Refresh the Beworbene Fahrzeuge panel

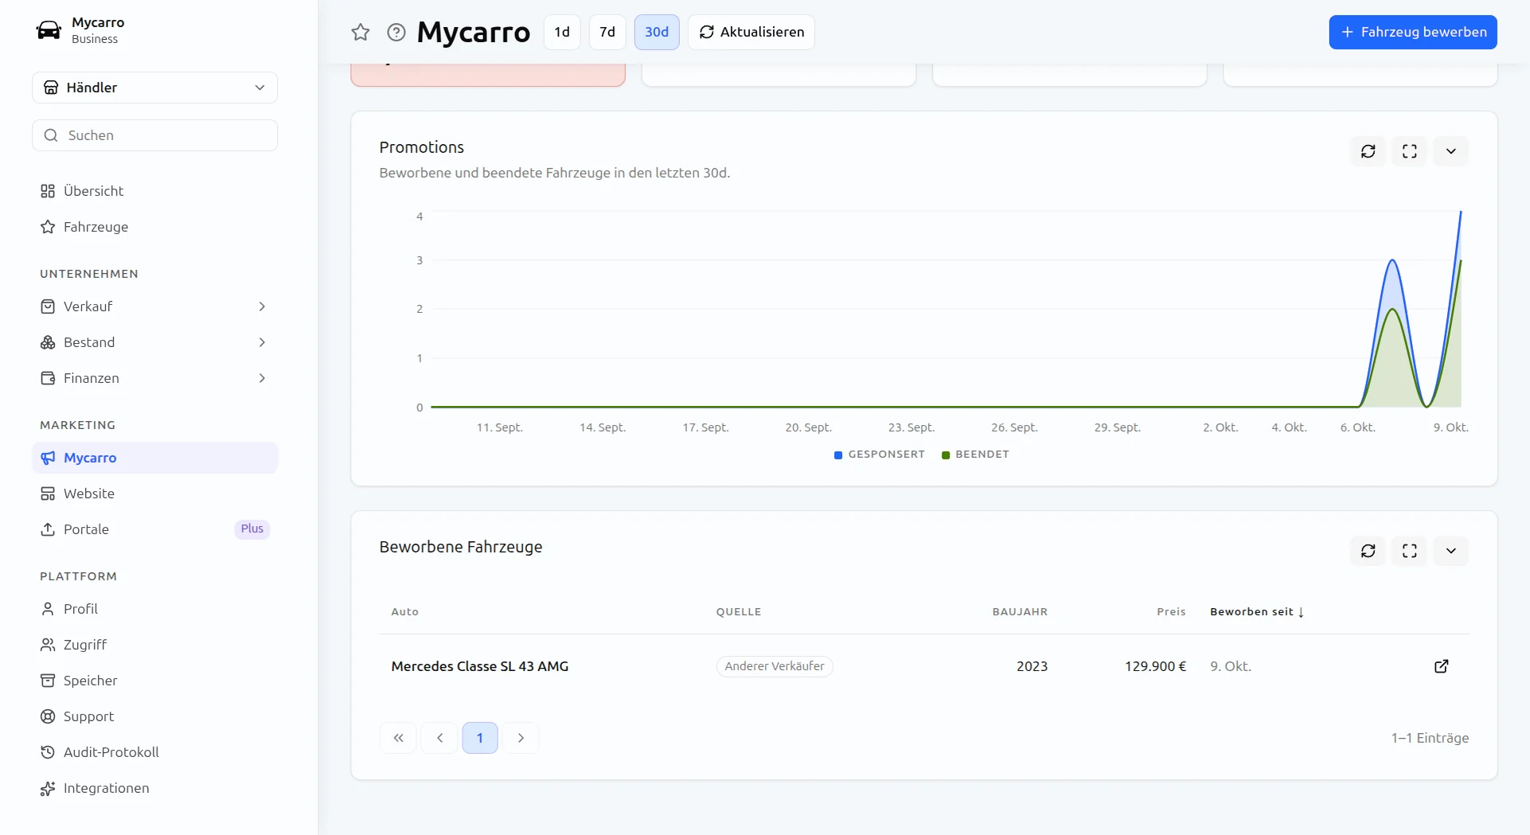(1368, 551)
